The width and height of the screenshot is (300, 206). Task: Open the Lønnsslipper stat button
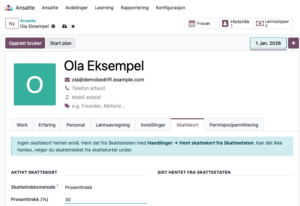273,23
